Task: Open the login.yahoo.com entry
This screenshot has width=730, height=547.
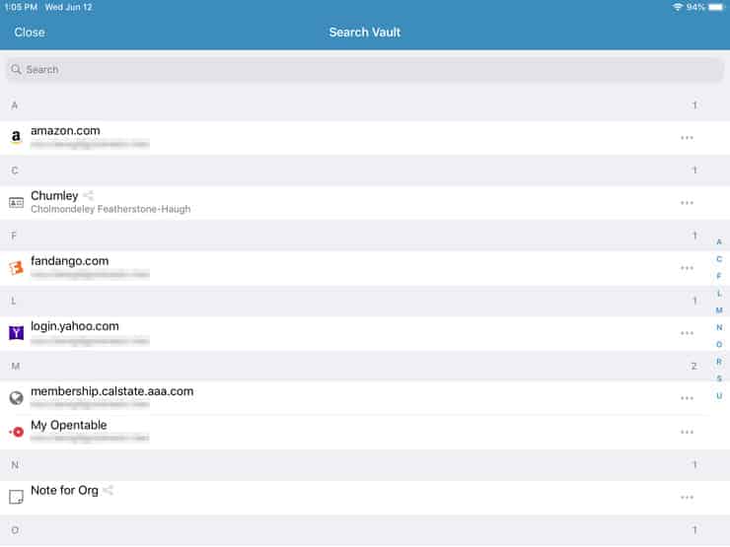Action: tap(365, 333)
